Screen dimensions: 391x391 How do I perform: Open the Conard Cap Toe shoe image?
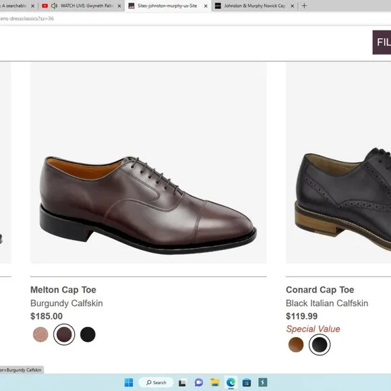(338, 162)
